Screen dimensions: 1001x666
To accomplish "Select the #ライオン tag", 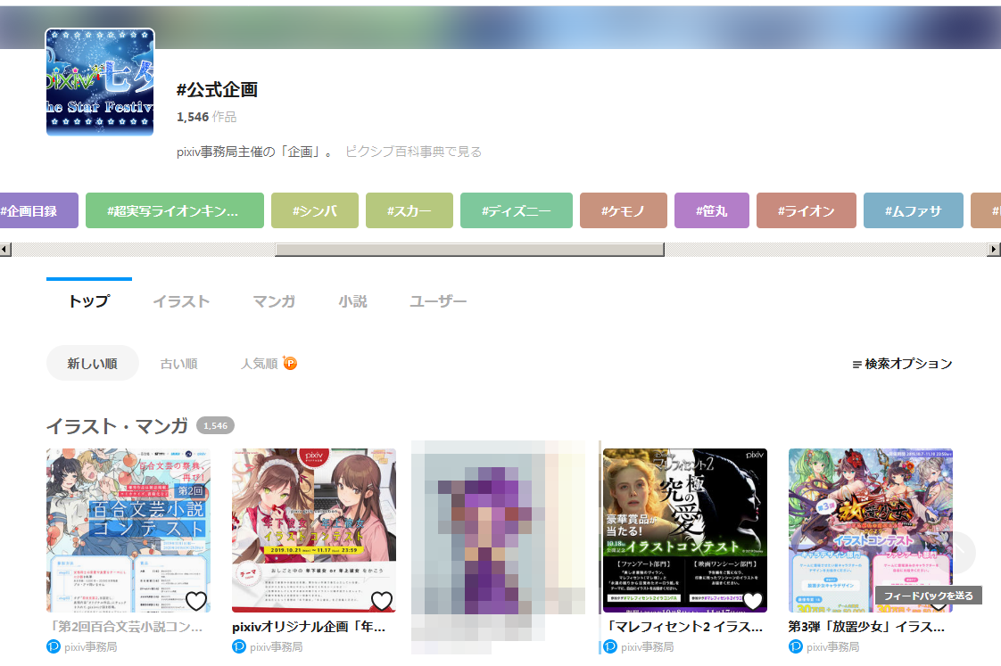I will 807,210.
